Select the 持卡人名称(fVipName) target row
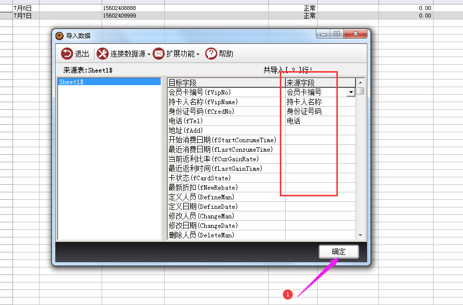The height and width of the screenshot is (305, 463). pos(226,102)
